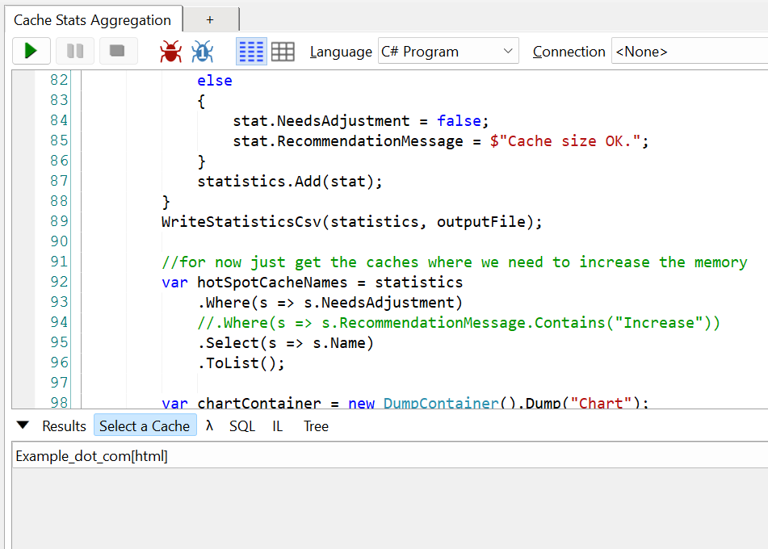Click line number 89 in the gutter
The image size is (768, 549).
(59, 221)
